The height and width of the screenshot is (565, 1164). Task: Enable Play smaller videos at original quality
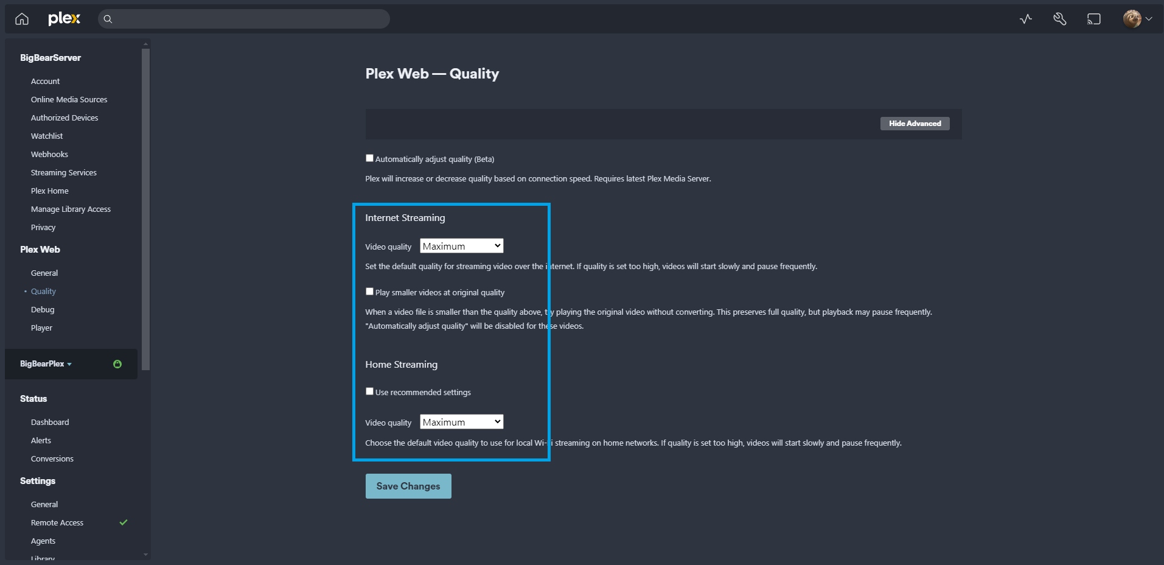pos(369,292)
